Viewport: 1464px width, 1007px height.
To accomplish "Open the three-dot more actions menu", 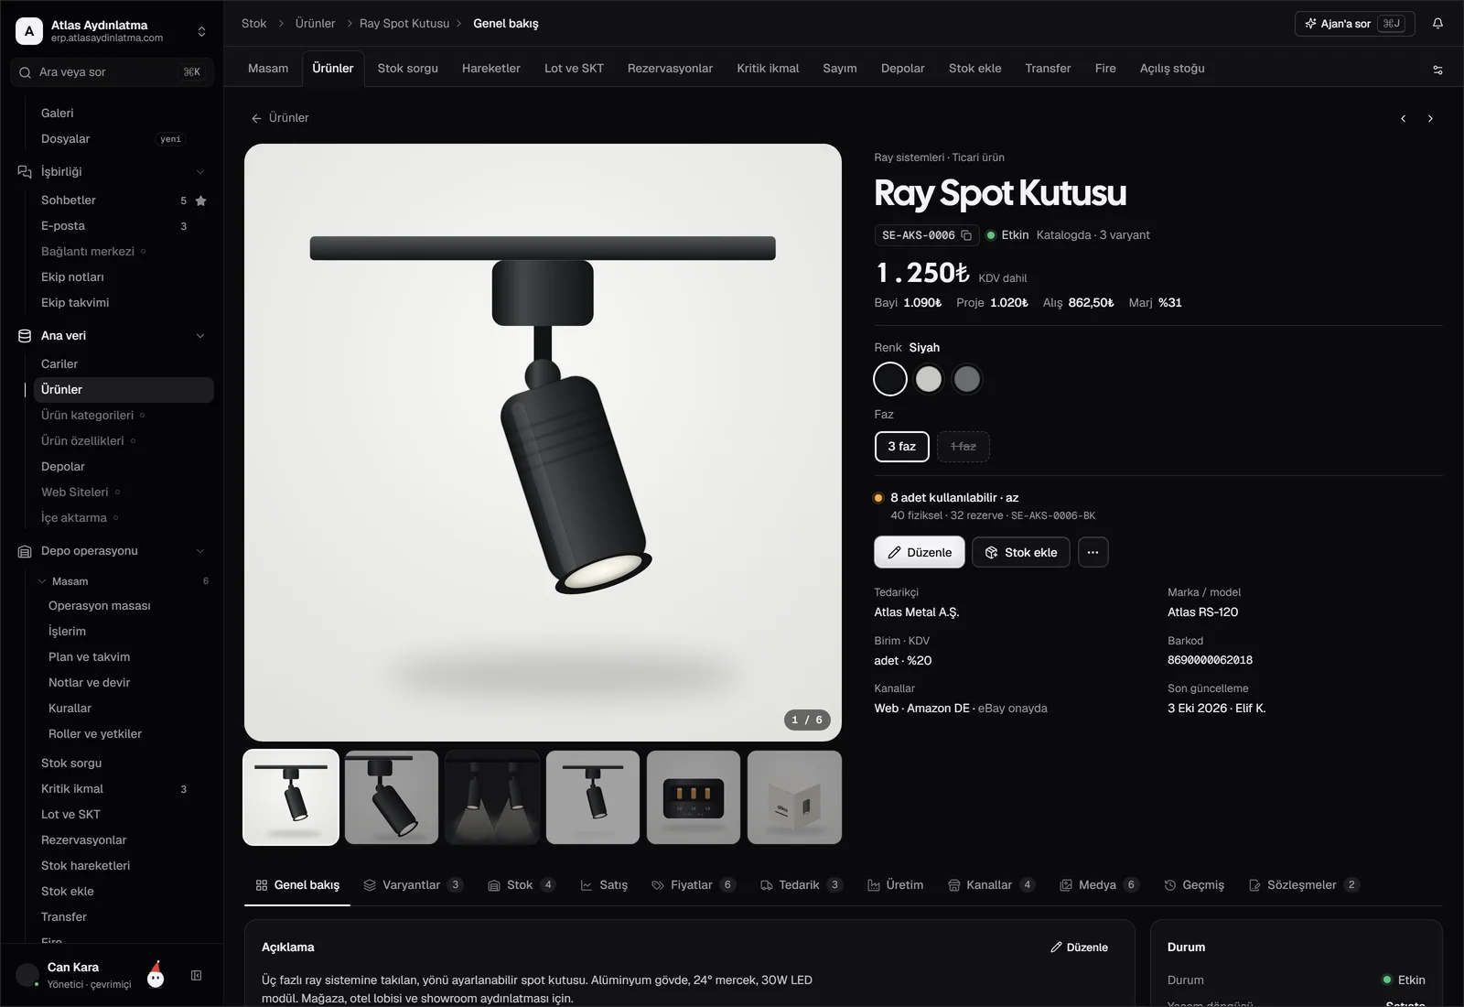I will (x=1093, y=552).
